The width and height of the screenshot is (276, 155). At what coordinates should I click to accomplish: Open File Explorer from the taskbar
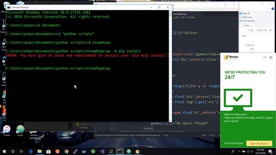(40, 151)
